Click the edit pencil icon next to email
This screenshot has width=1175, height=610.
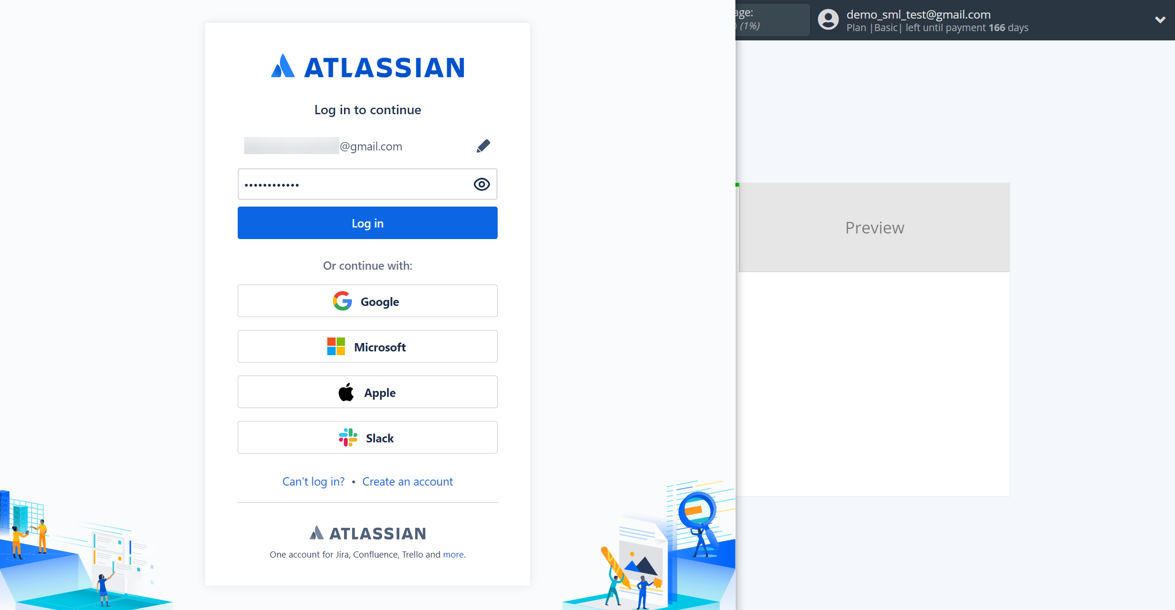coord(483,145)
